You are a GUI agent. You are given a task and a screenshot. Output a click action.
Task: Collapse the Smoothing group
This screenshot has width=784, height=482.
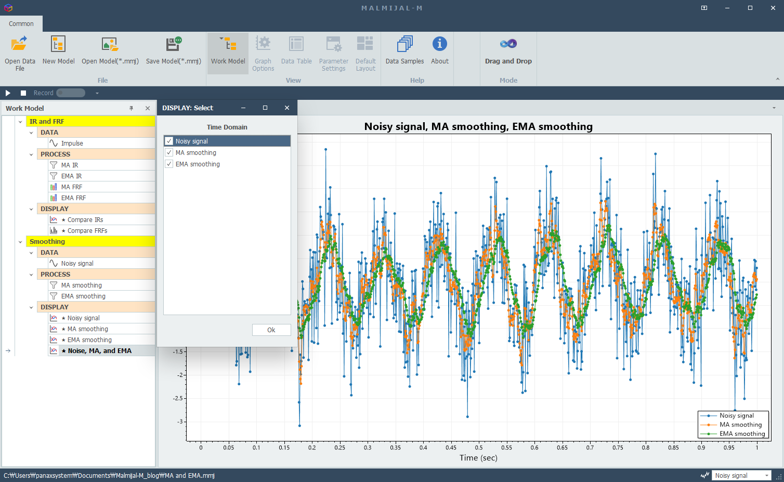click(x=20, y=242)
